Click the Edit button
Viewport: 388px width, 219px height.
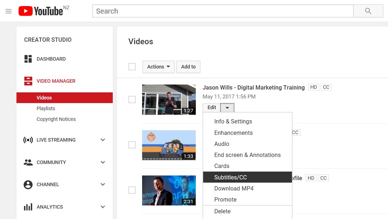point(212,107)
